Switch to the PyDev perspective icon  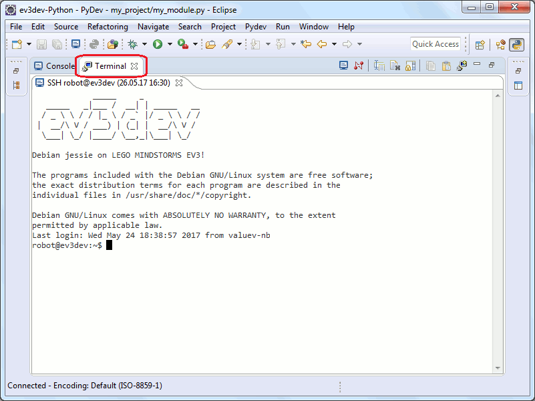[516, 45]
